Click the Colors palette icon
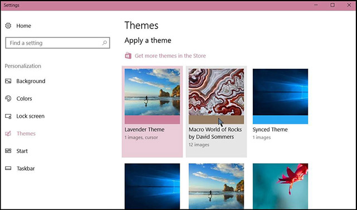The image size is (357, 210). click(8, 98)
